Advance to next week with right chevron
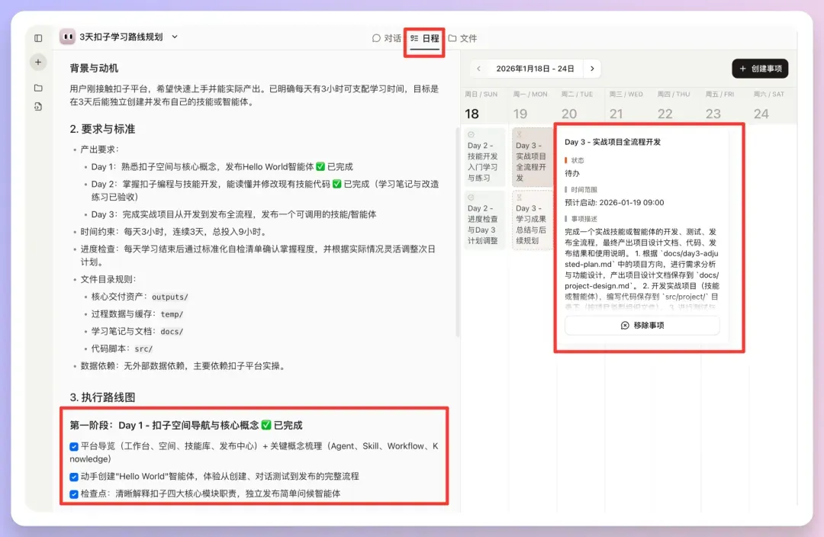824x537 pixels. [x=593, y=68]
